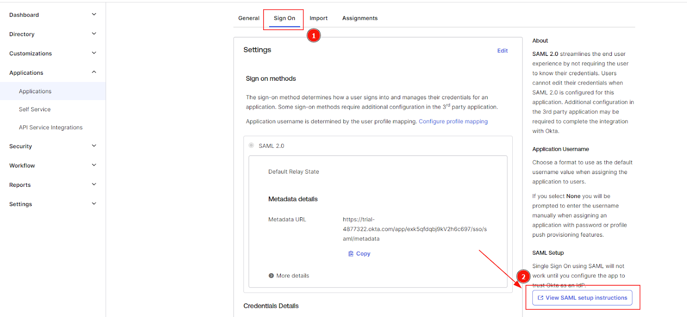Viewport: 687px width, 317px height.
Task: Expand the Customizations section chevron
Action: click(94, 53)
